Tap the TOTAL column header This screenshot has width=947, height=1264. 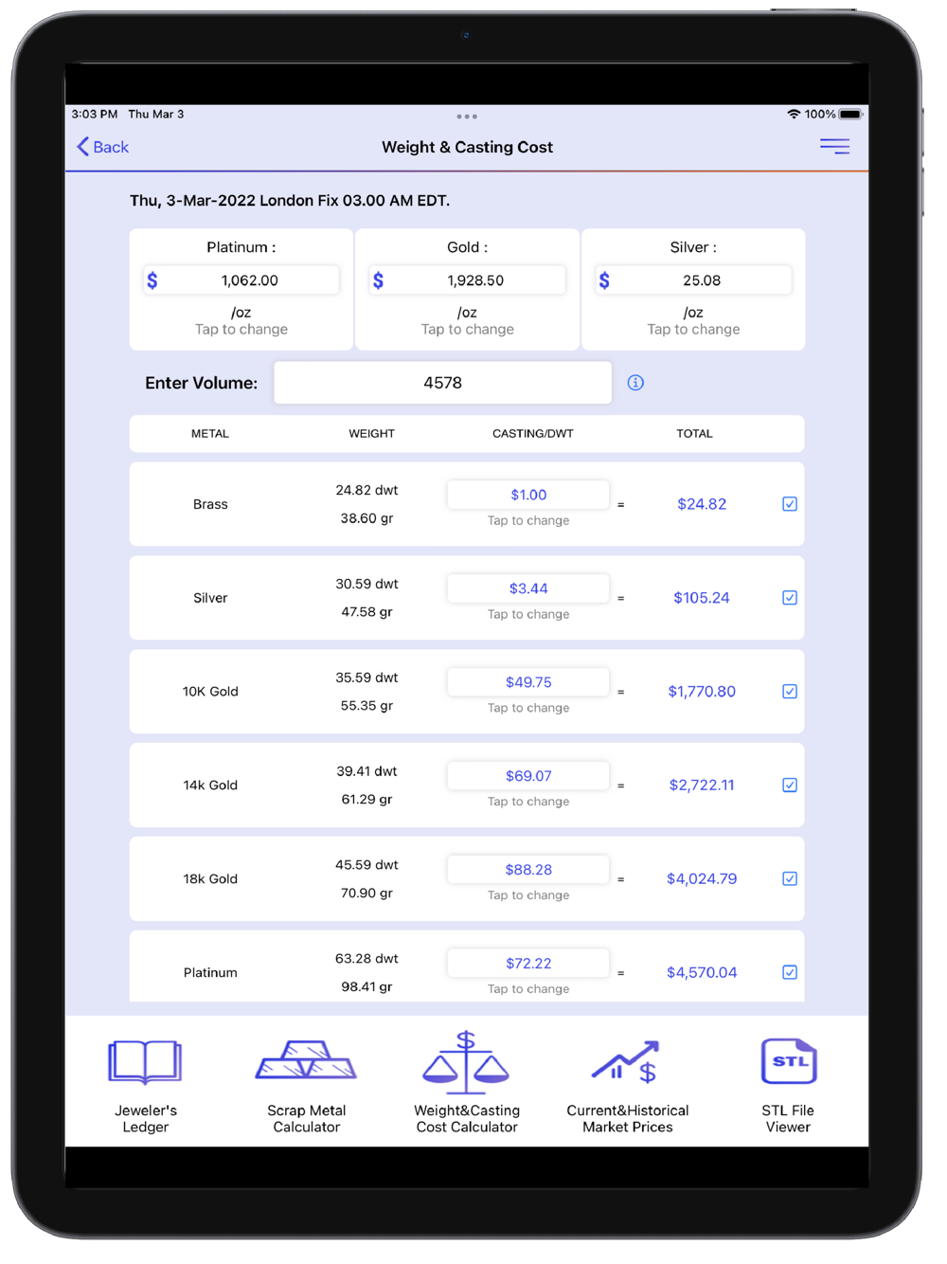pyautogui.click(x=694, y=434)
